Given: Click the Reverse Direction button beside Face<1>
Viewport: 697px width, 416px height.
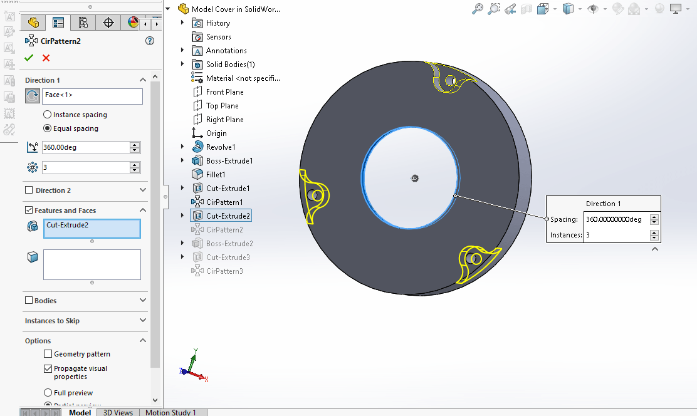Looking at the screenshot, I should (x=33, y=96).
